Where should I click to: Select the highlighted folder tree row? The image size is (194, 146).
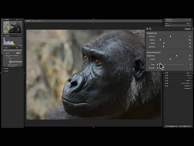click(x=15, y=62)
